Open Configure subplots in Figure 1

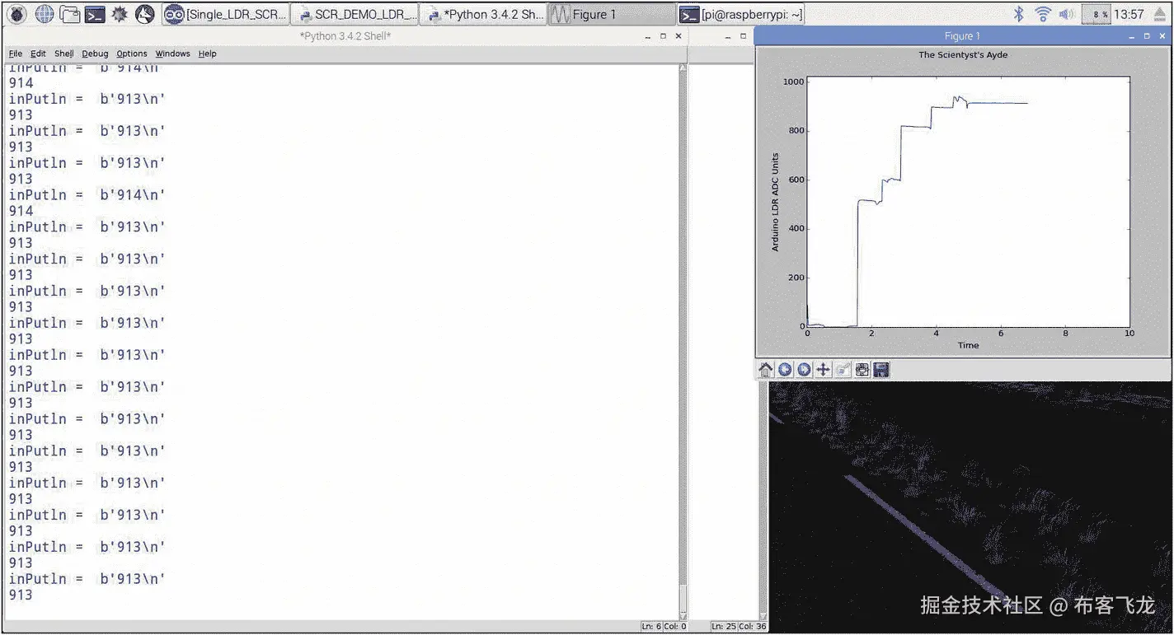point(862,370)
